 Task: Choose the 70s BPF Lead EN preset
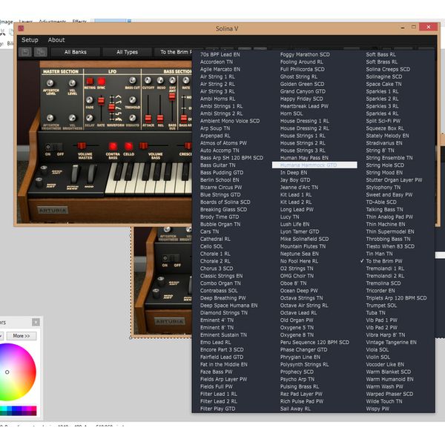click(220, 54)
